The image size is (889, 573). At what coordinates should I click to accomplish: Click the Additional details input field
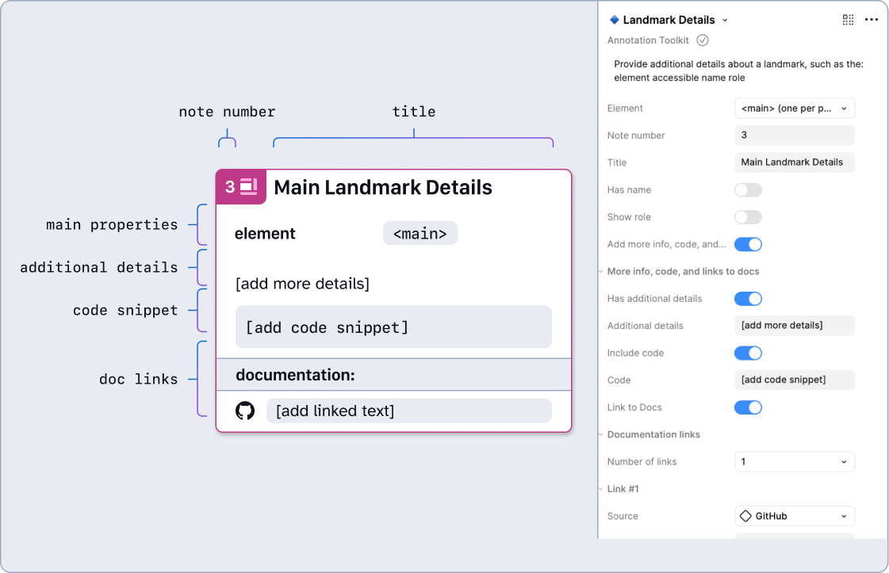click(x=795, y=326)
